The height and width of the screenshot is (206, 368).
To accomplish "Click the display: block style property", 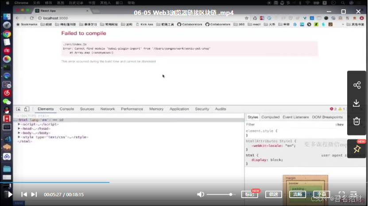I will (x=267, y=160).
